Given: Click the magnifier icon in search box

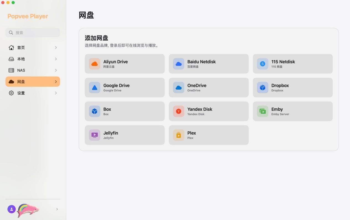Looking at the screenshot, I should pyautogui.click(x=11, y=32).
